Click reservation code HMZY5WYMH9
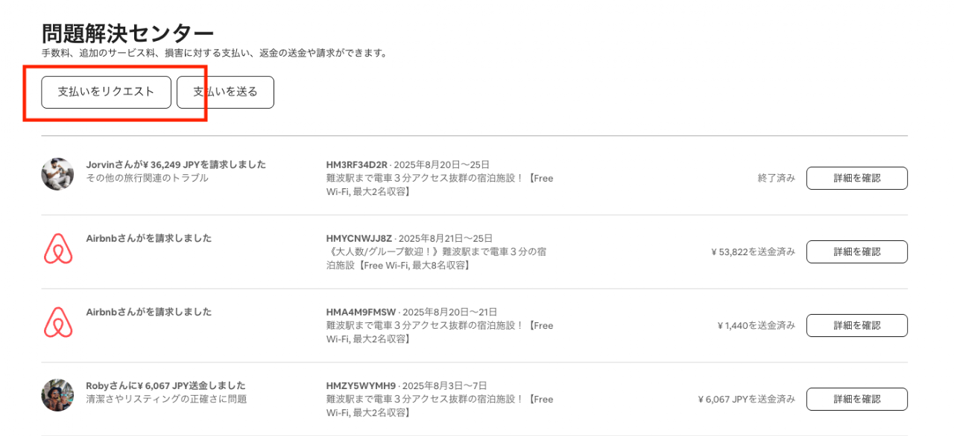 click(361, 385)
